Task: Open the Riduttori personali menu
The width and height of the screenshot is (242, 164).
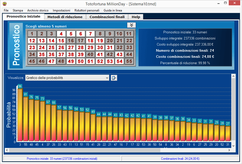Action: 87,10
